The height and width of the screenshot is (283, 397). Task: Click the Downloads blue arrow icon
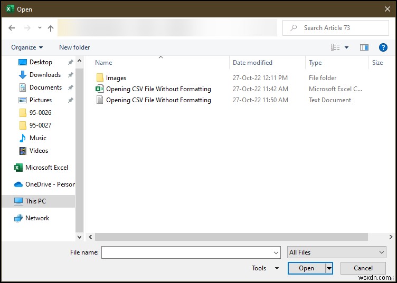click(23, 75)
